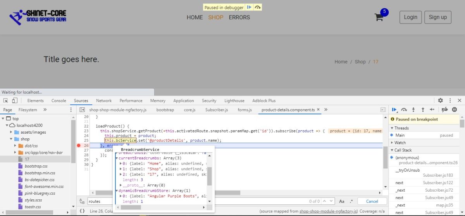This screenshot has width=465, height=216.
Task: Click the pretty print braces icon
Action: click(82, 211)
